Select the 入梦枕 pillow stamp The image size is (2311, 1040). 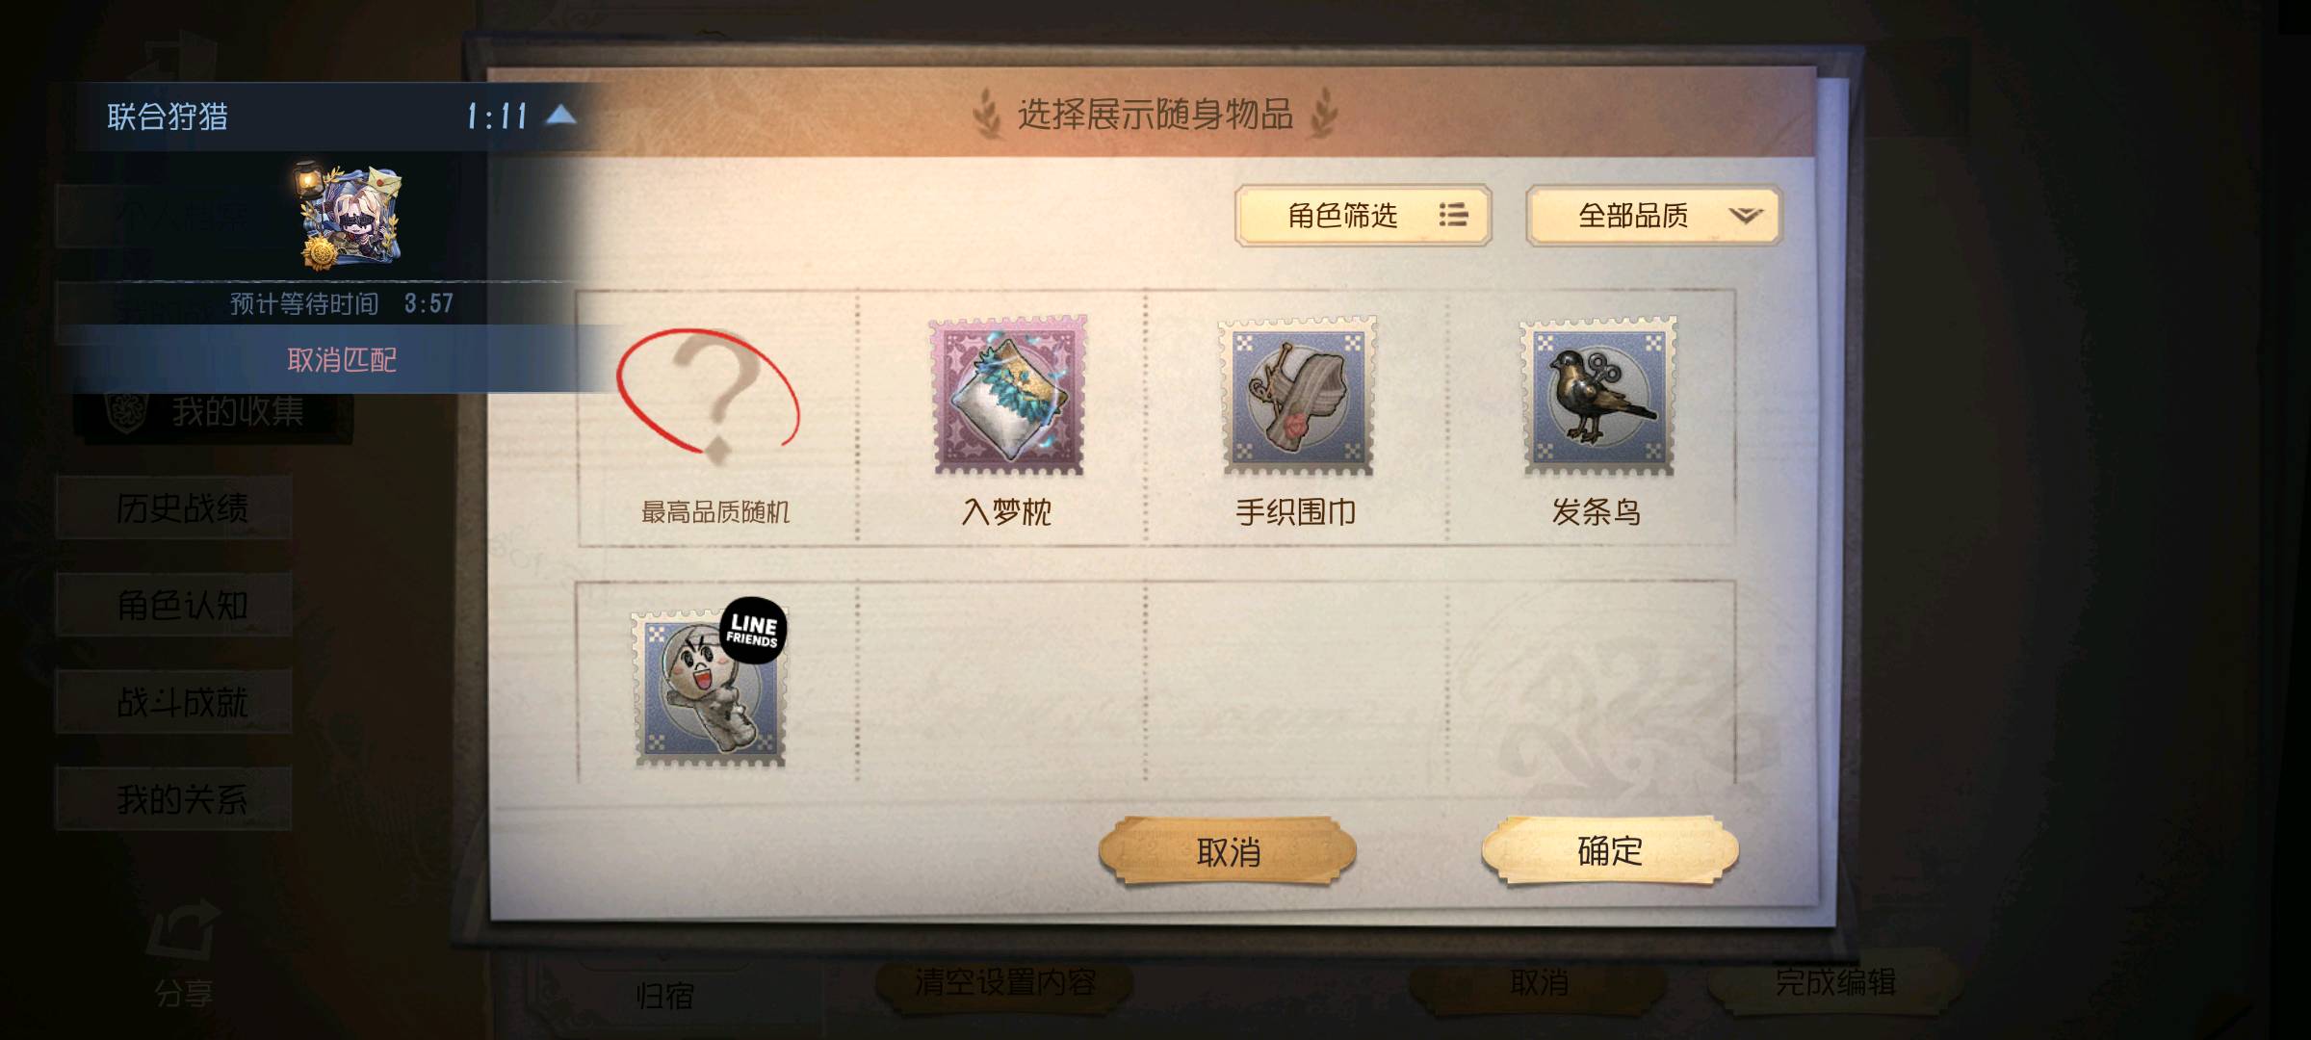click(1006, 396)
